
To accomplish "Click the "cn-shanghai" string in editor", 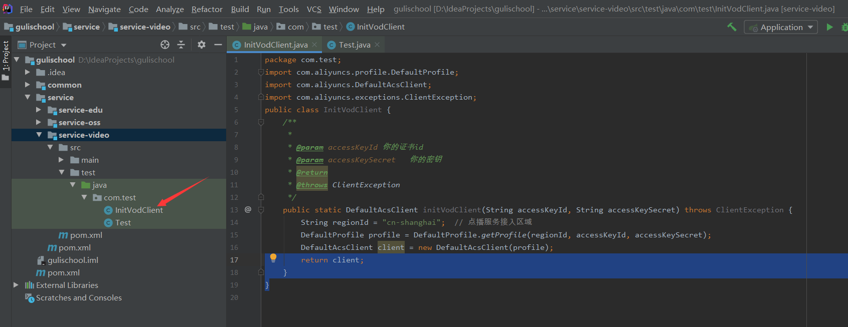I will pos(411,222).
